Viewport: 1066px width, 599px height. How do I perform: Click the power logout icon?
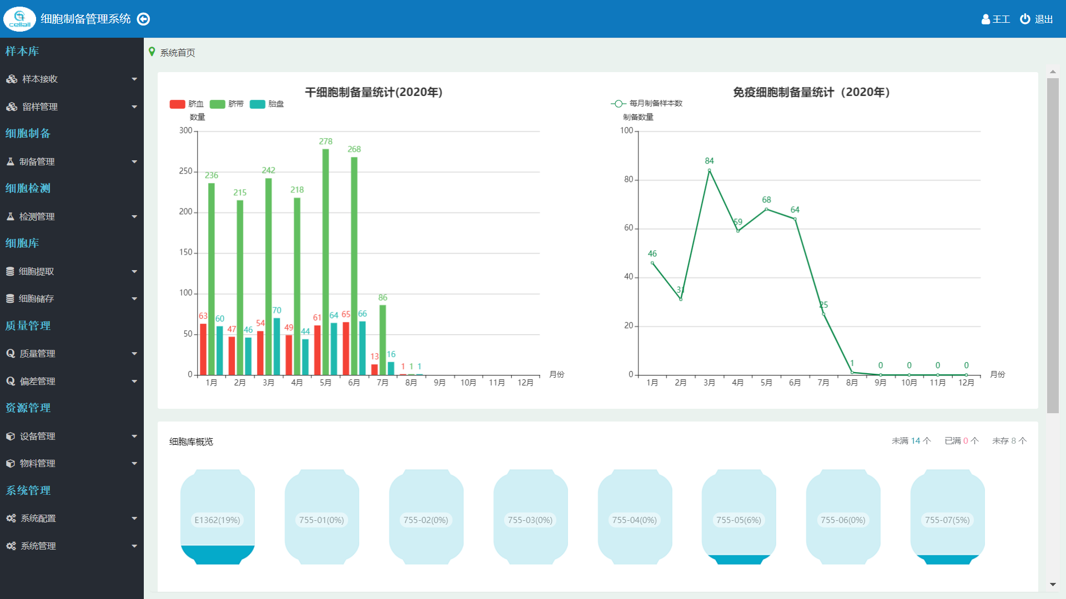coord(1025,19)
